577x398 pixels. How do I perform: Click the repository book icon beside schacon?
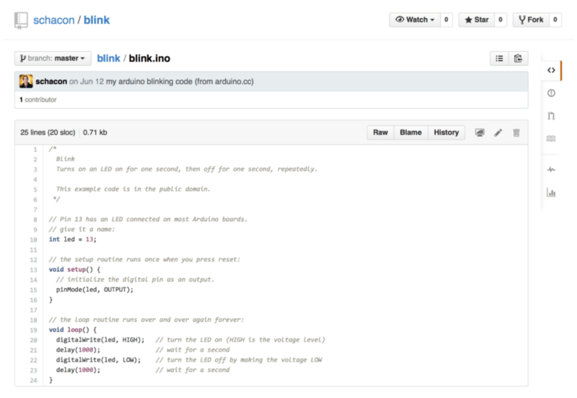point(21,21)
